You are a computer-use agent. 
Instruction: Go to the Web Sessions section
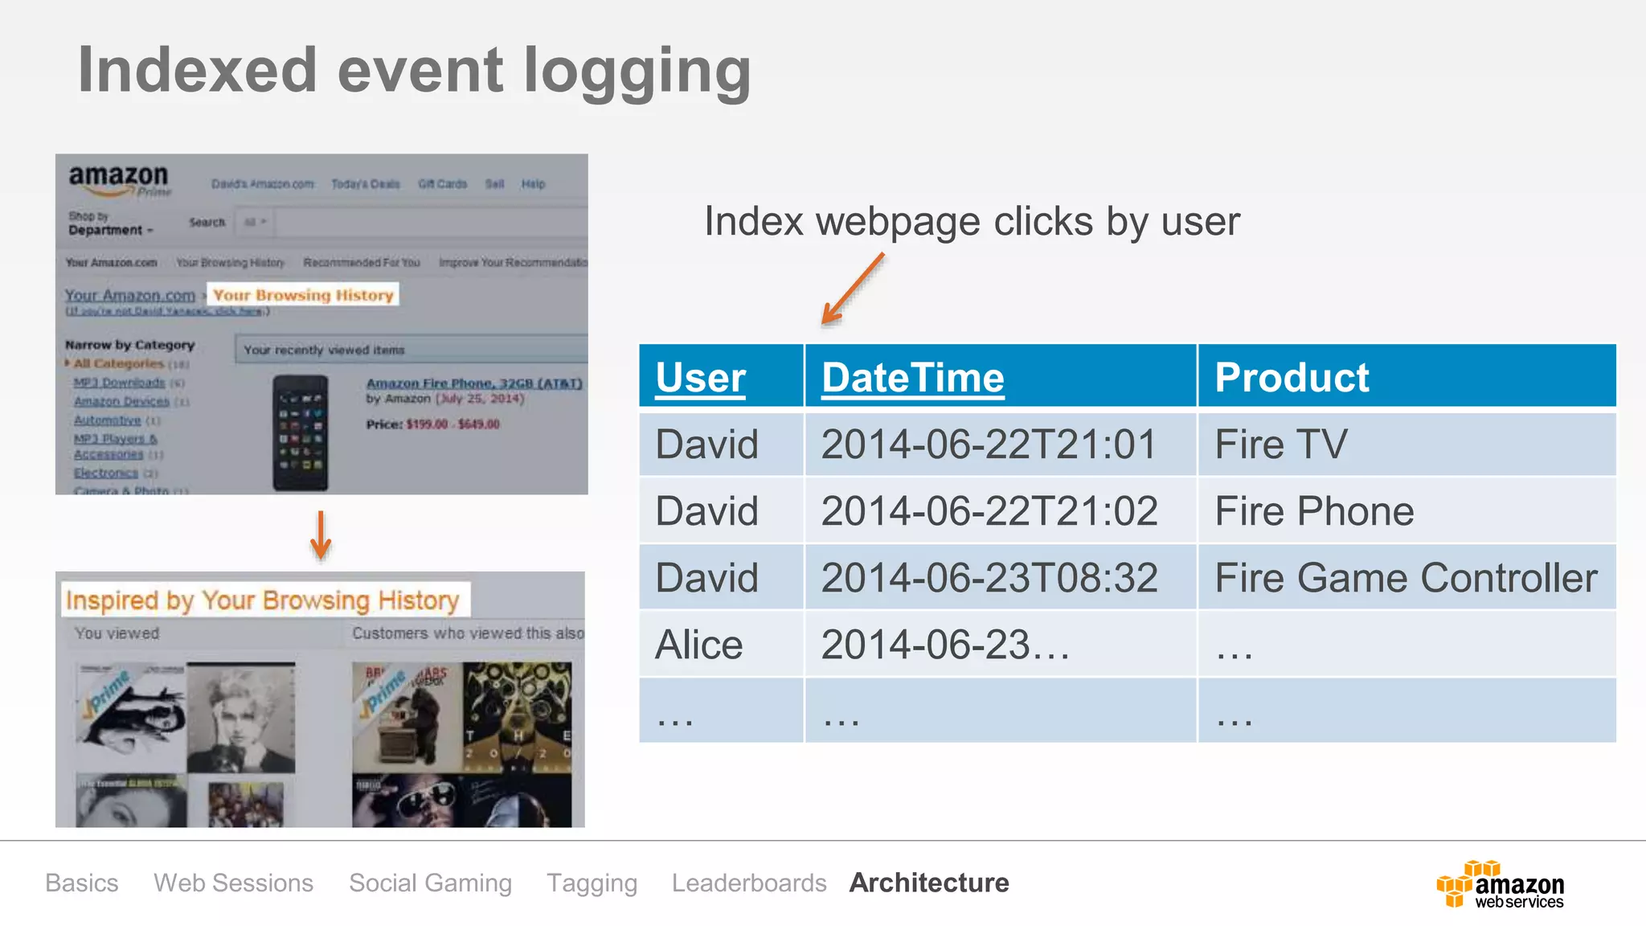[234, 883]
